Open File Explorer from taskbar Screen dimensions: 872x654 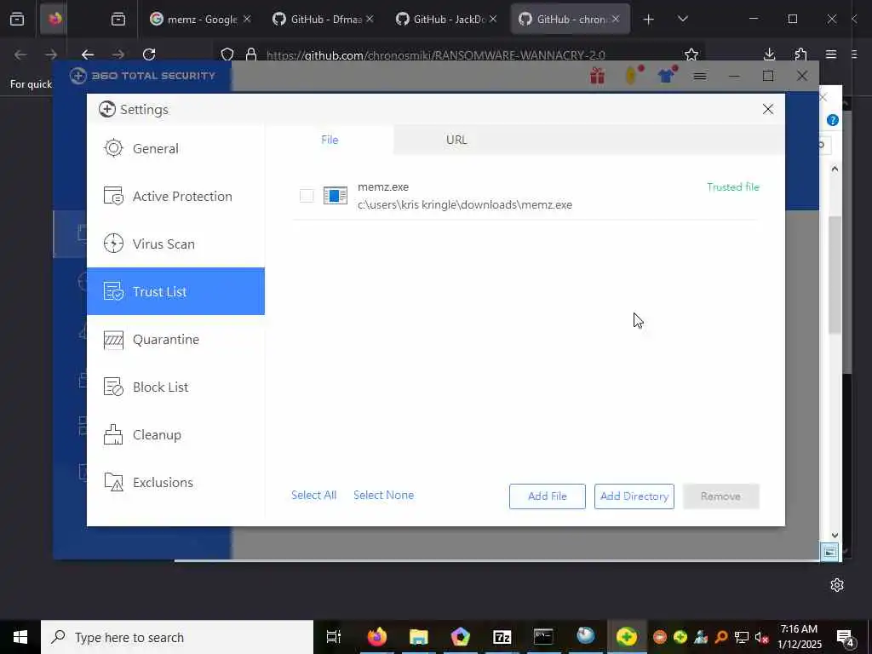pyautogui.click(x=418, y=637)
